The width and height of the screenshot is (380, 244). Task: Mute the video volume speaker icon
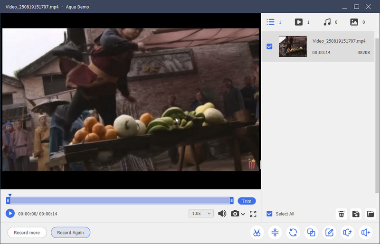pyautogui.click(x=222, y=214)
